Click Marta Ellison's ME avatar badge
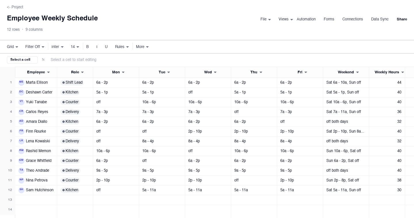This screenshot has height=218, width=414. tap(21, 83)
